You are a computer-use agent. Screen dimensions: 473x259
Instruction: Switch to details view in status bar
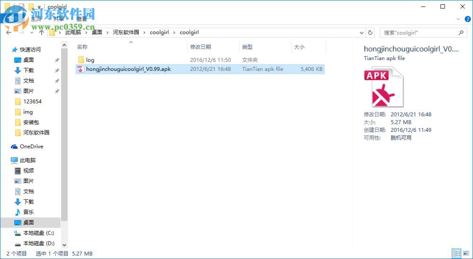[457, 254]
